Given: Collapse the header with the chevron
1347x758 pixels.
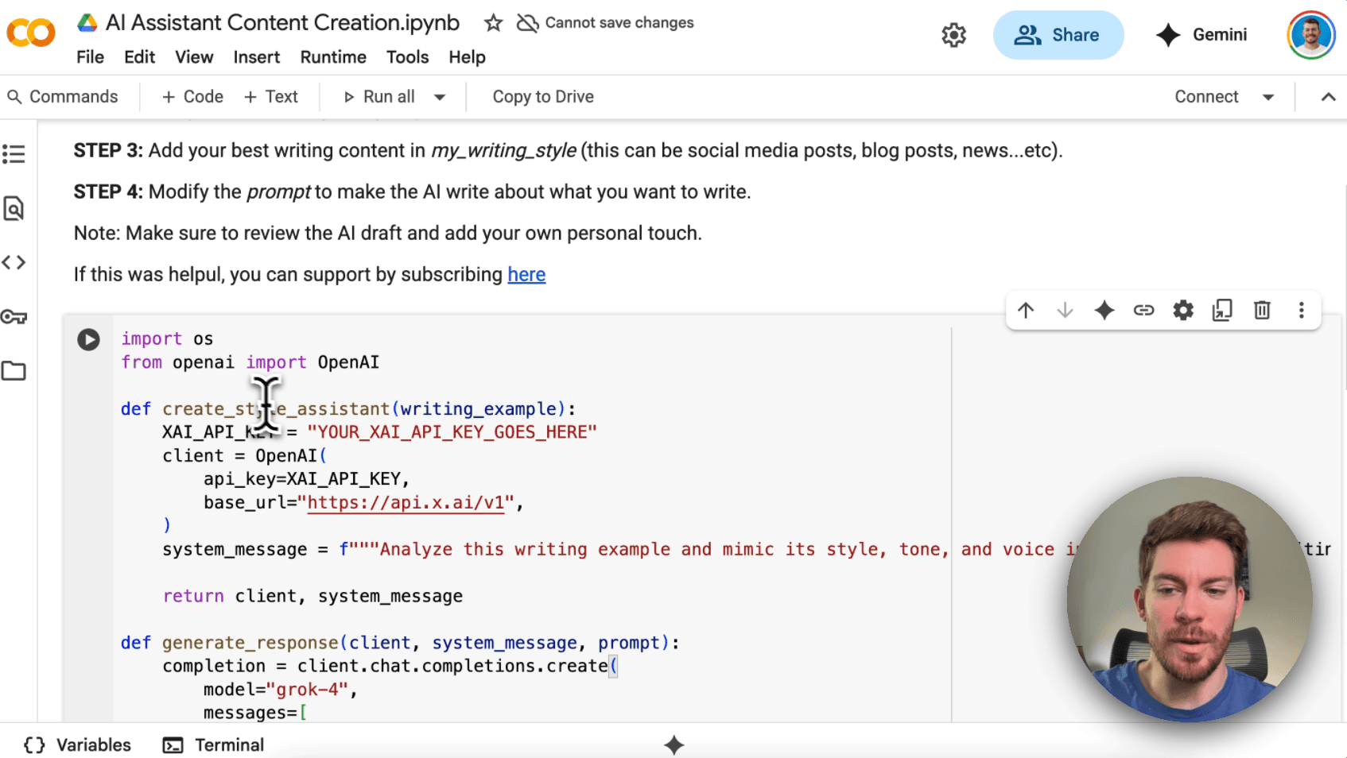Looking at the screenshot, I should [1328, 97].
